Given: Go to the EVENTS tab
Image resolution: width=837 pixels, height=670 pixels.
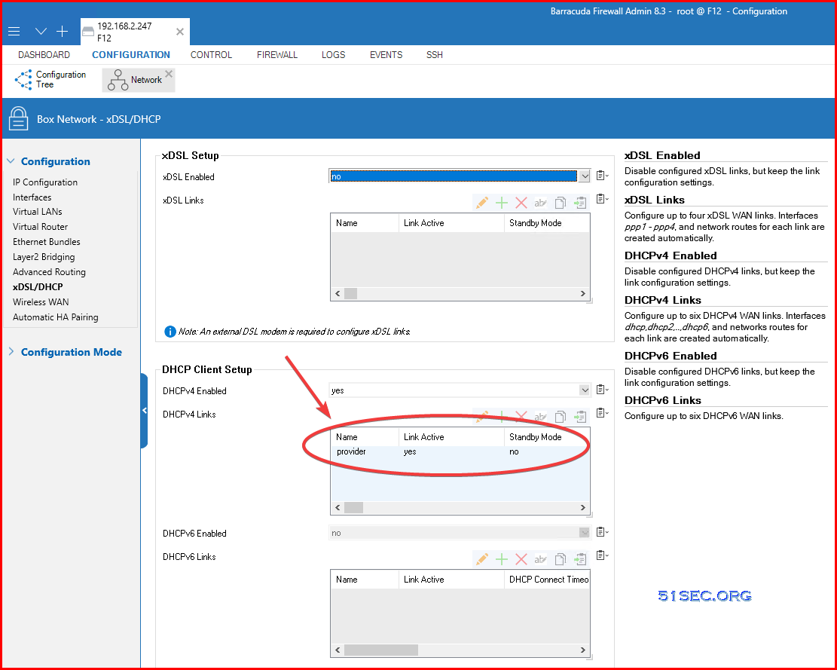Looking at the screenshot, I should (x=386, y=54).
